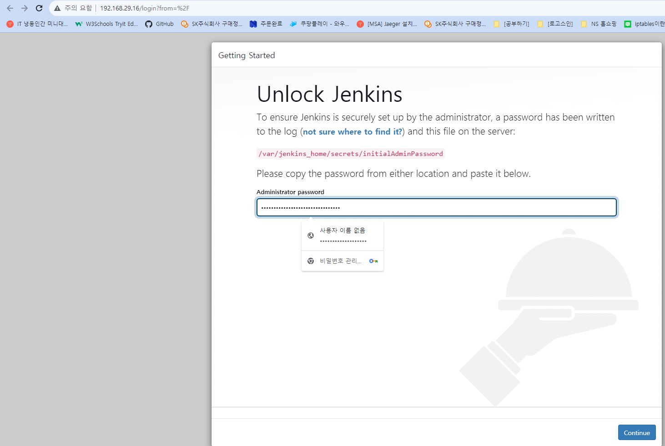
Task: Click the initialAdminPassword file path text
Action: [x=351, y=154]
